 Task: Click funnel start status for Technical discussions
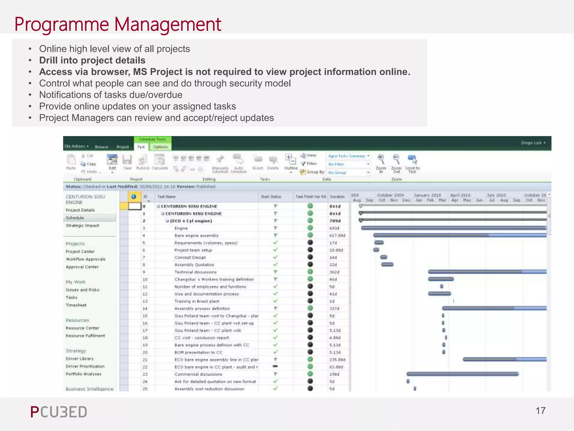276,272
